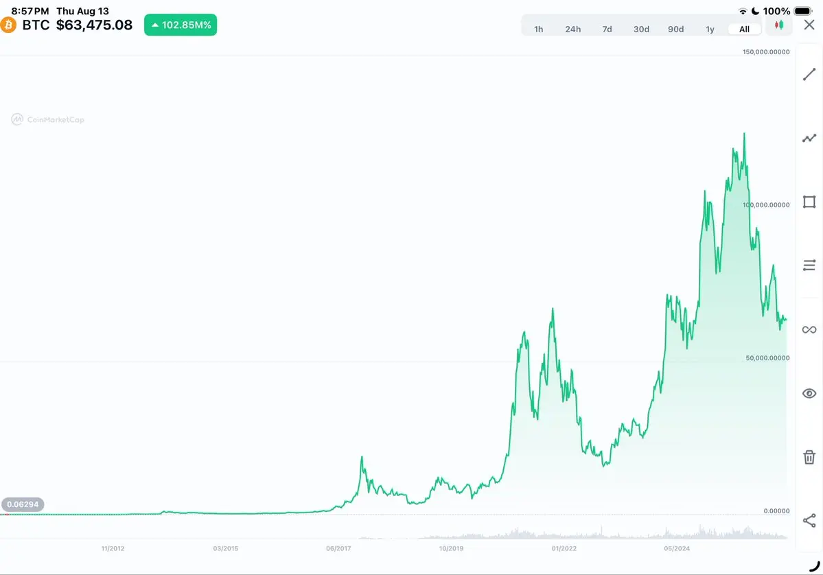Select the horizontal lines tool
This screenshot has height=575, width=823.
point(809,266)
